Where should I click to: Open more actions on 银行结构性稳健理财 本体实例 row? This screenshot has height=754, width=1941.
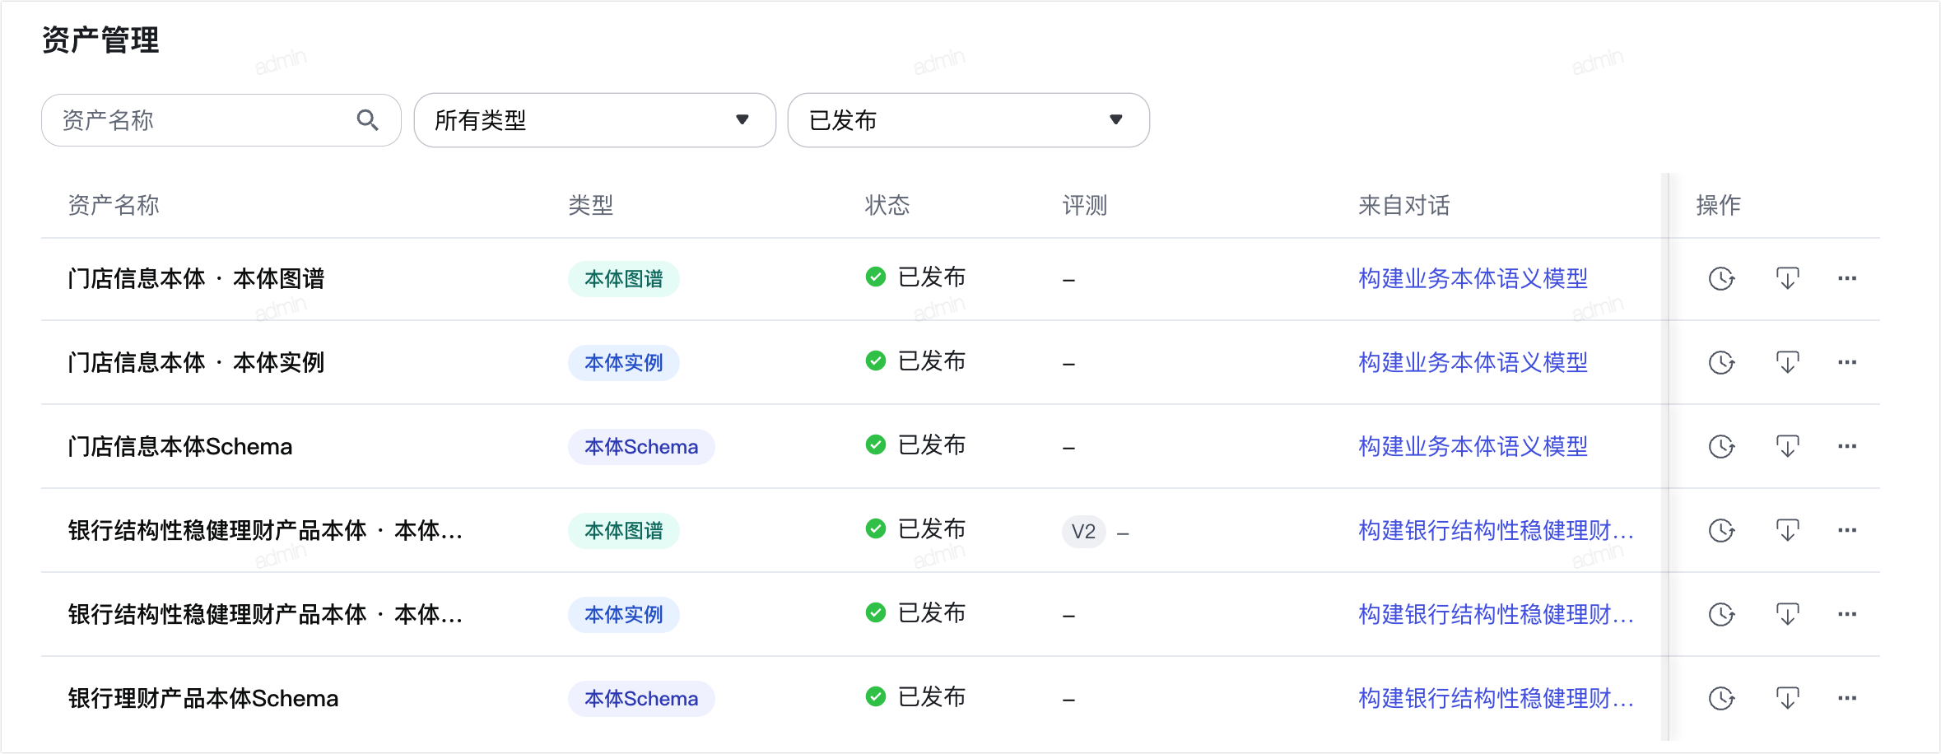click(x=1847, y=614)
